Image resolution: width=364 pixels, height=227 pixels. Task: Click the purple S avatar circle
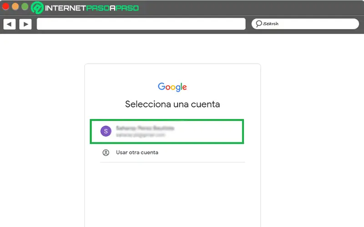(106, 131)
